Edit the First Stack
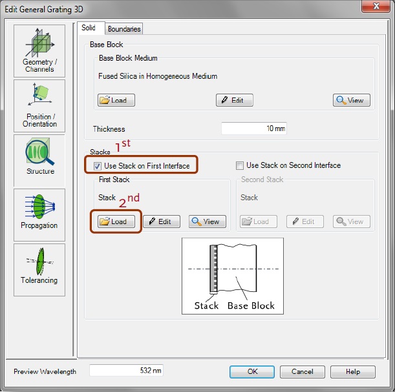The height and width of the screenshot is (392, 395). pos(162,222)
